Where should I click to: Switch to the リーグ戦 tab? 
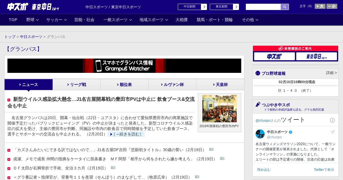coord(77,85)
